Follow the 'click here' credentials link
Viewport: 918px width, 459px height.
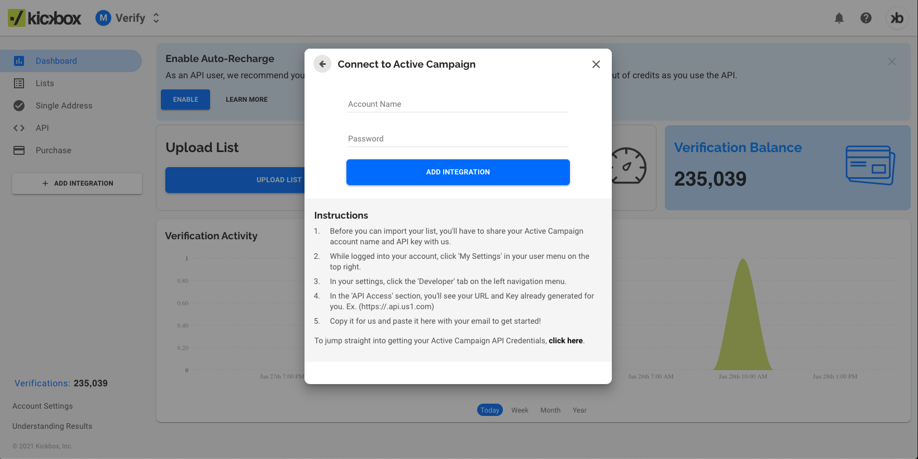565,340
